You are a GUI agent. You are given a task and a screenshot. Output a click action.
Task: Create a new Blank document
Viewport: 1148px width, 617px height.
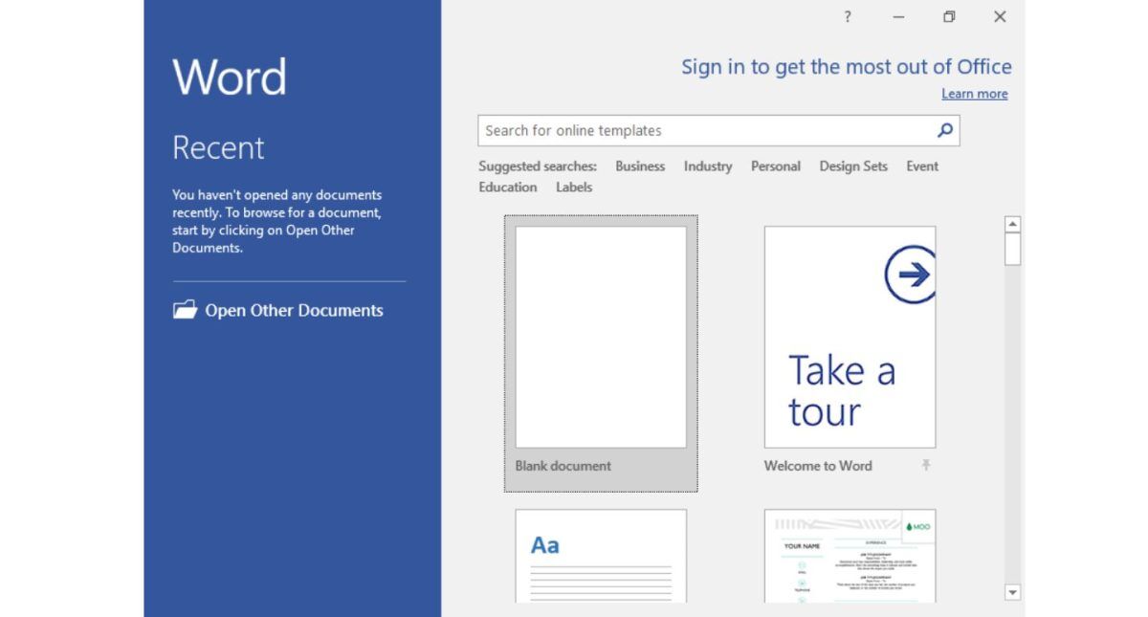[x=601, y=338]
